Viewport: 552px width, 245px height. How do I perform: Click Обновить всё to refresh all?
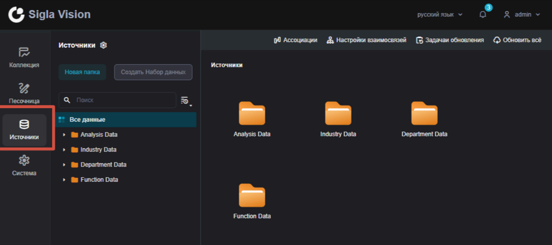pyautogui.click(x=518, y=40)
